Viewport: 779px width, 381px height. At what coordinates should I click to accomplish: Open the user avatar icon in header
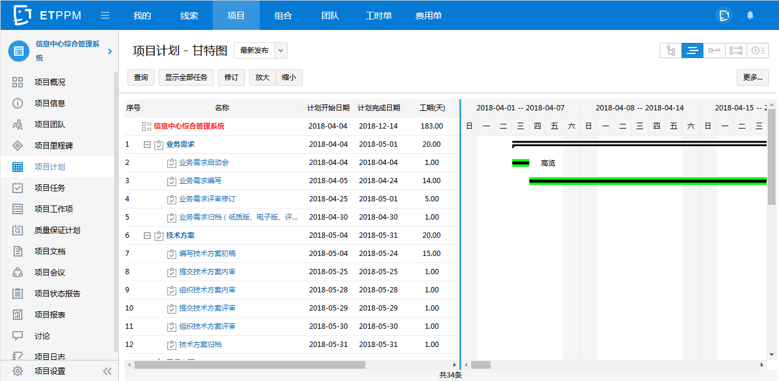pos(724,15)
